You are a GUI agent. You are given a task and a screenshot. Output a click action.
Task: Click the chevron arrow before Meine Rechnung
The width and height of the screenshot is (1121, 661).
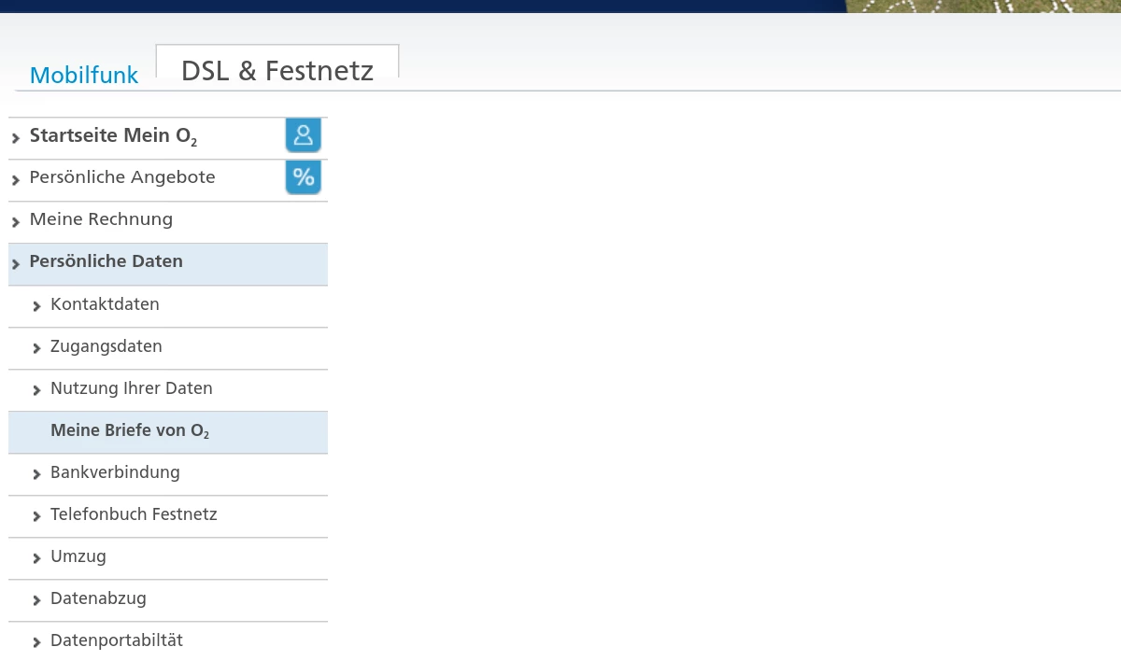(x=16, y=222)
